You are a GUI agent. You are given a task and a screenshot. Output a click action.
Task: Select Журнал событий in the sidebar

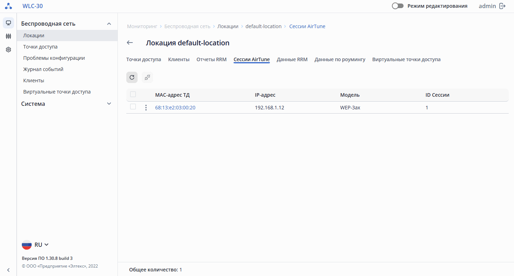click(43, 69)
